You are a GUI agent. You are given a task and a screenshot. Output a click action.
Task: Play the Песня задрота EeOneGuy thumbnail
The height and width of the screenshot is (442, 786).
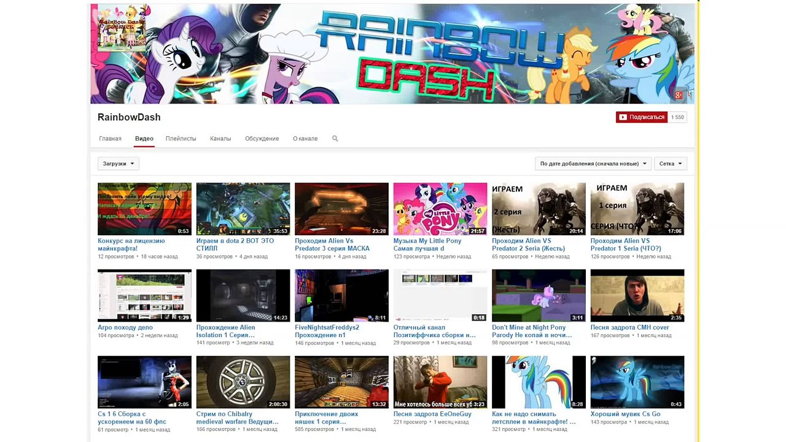point(440,382)
